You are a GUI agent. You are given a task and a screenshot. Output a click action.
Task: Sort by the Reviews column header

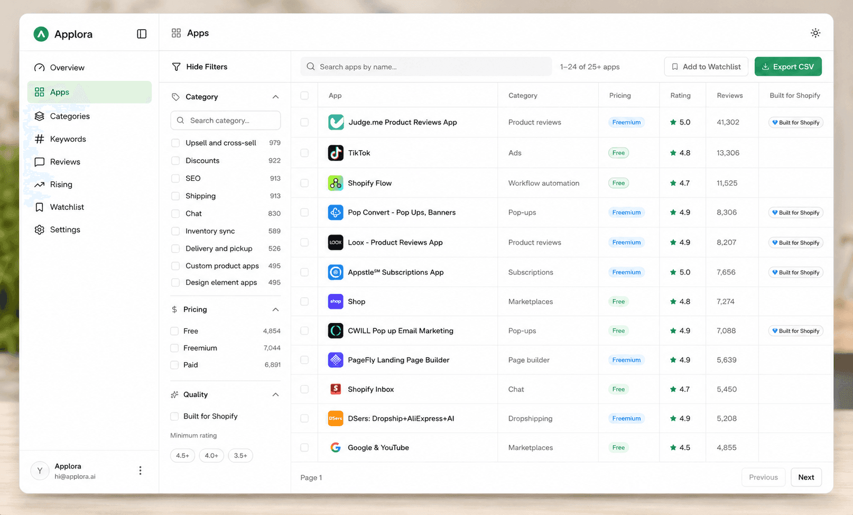click(729, 96)
